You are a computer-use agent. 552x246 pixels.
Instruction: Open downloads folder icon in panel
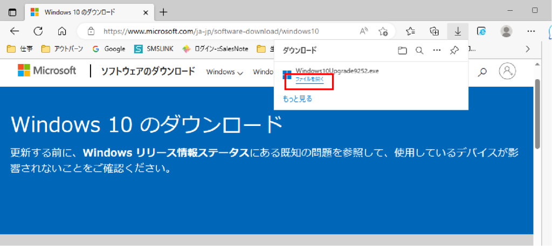point(402,51)
